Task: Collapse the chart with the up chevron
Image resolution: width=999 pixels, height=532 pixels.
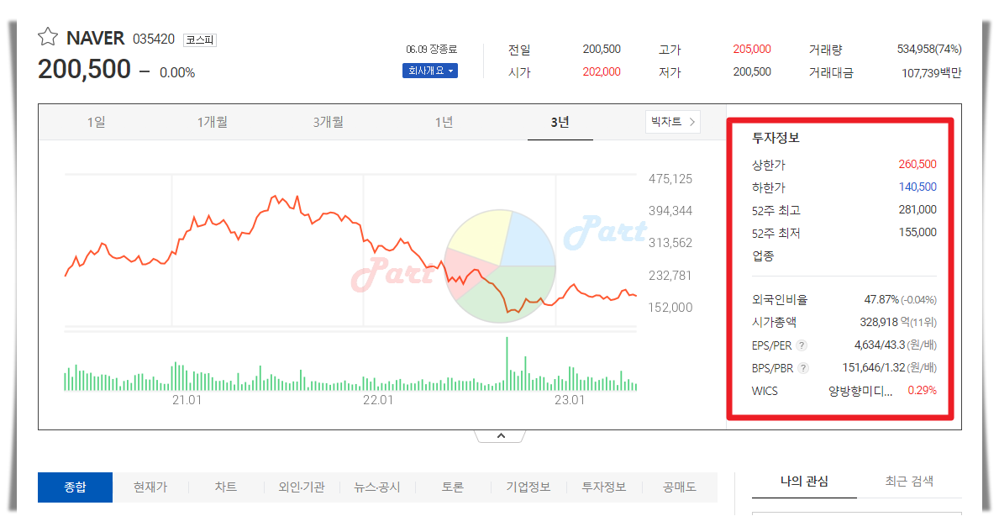Action: pos(501,436)
